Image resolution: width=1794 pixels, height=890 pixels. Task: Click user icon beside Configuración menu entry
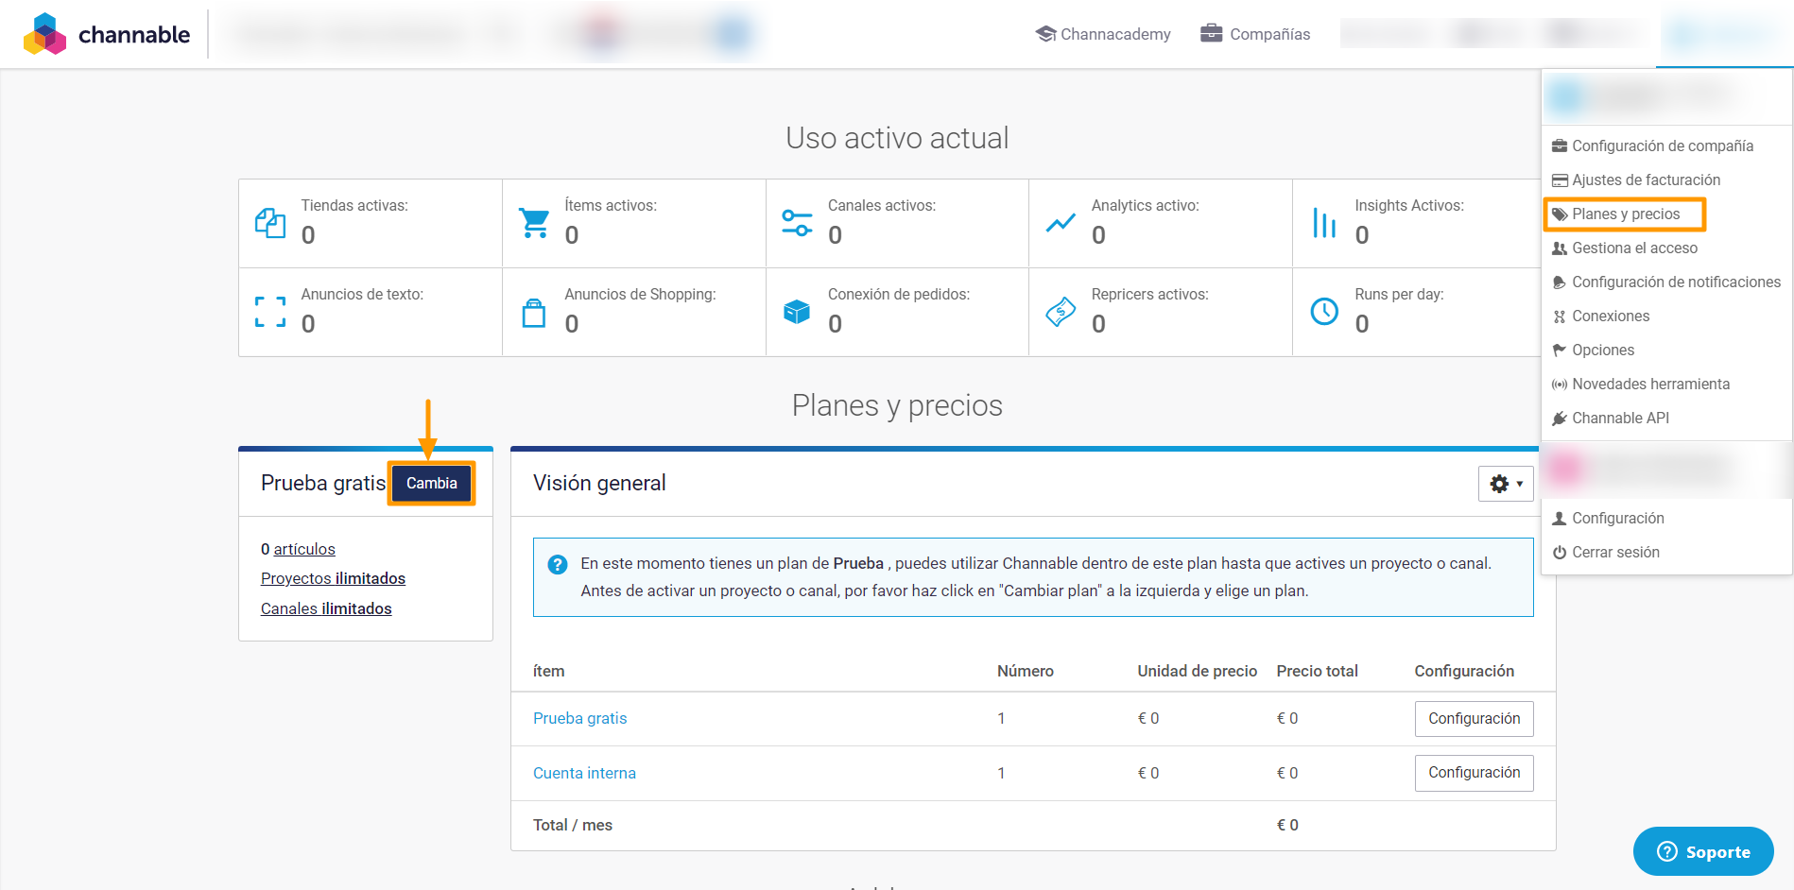pyautogui.click(x=1560, y=519)
